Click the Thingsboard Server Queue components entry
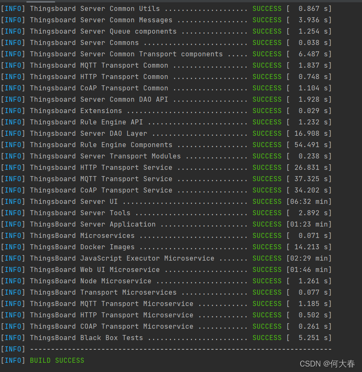362x372 pixels. (x=103, y=31)
